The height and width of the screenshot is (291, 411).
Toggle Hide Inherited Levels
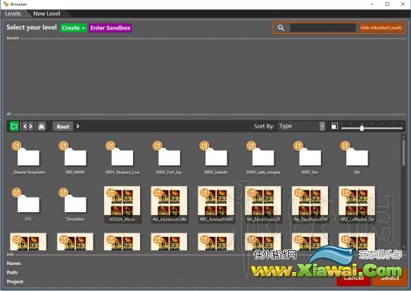pyautogui.click(x=381, y=27)
